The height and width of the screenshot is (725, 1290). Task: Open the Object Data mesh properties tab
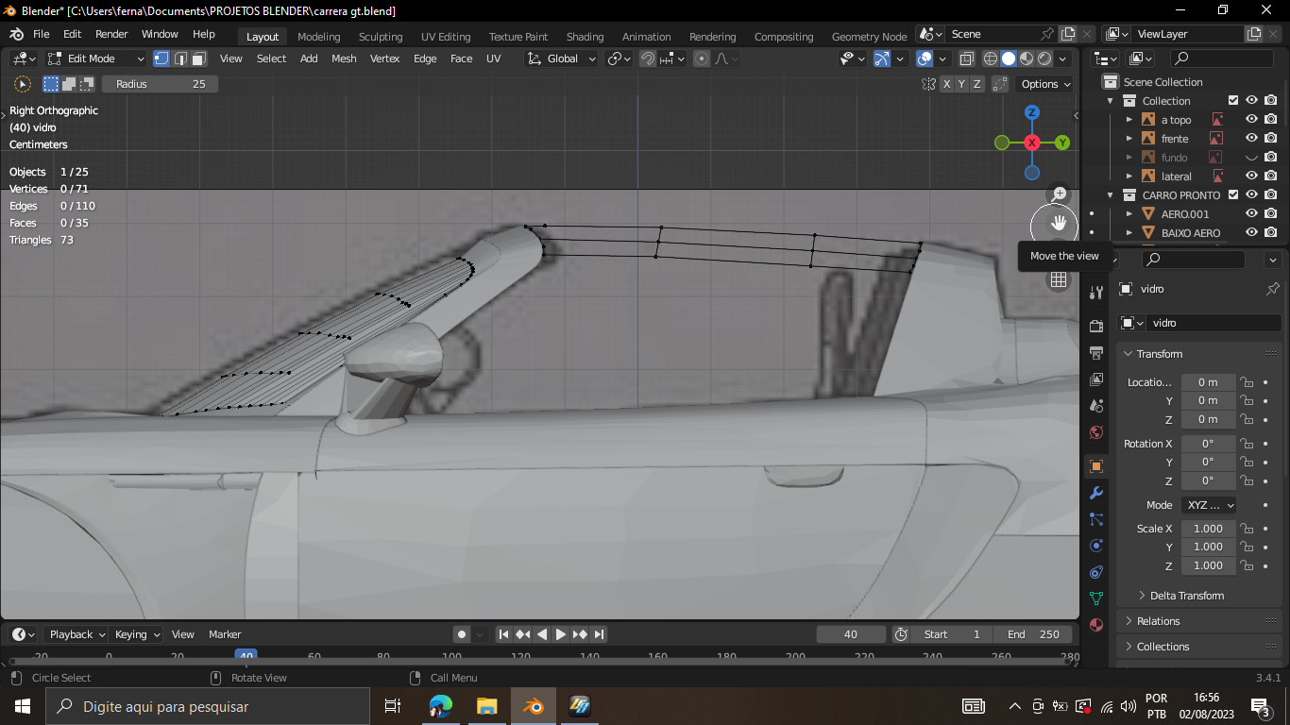tap(1095, 599)
